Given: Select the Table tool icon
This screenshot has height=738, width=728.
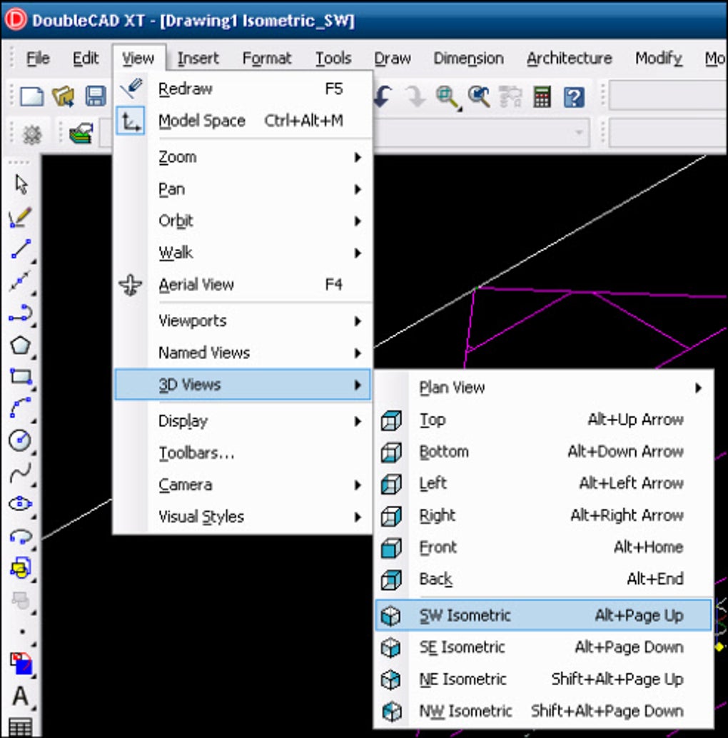Looking at the screenshot, I should coord(21,727).
